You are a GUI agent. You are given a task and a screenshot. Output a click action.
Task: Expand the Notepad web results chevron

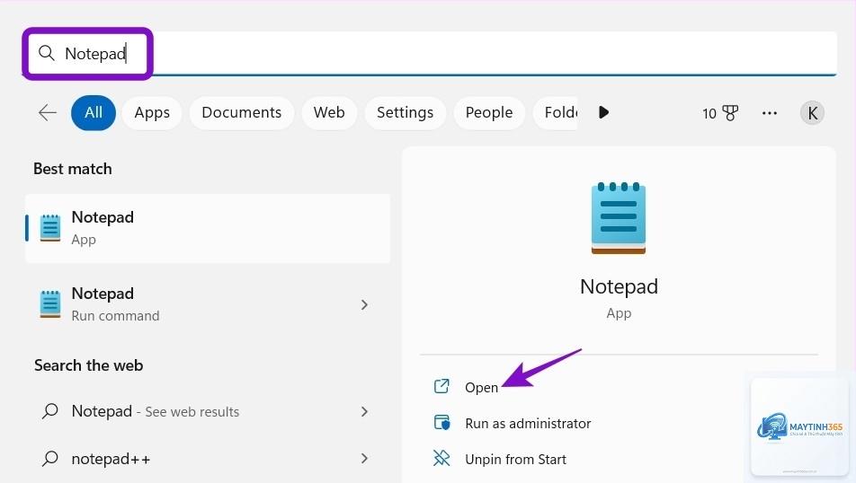(x=364, y=411)
